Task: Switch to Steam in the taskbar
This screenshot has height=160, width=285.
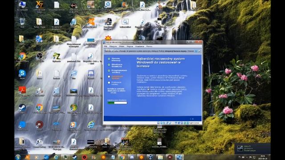Action: click(75, 157)
